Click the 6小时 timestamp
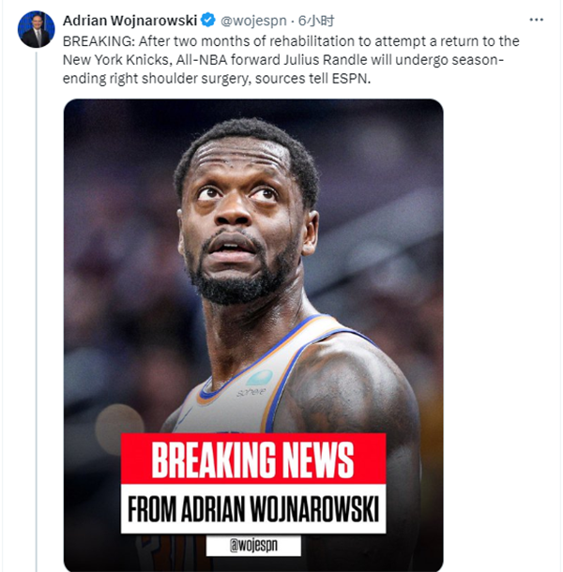 tap(316, 21)
